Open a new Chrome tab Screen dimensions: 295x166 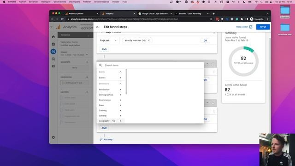[213, 14]
